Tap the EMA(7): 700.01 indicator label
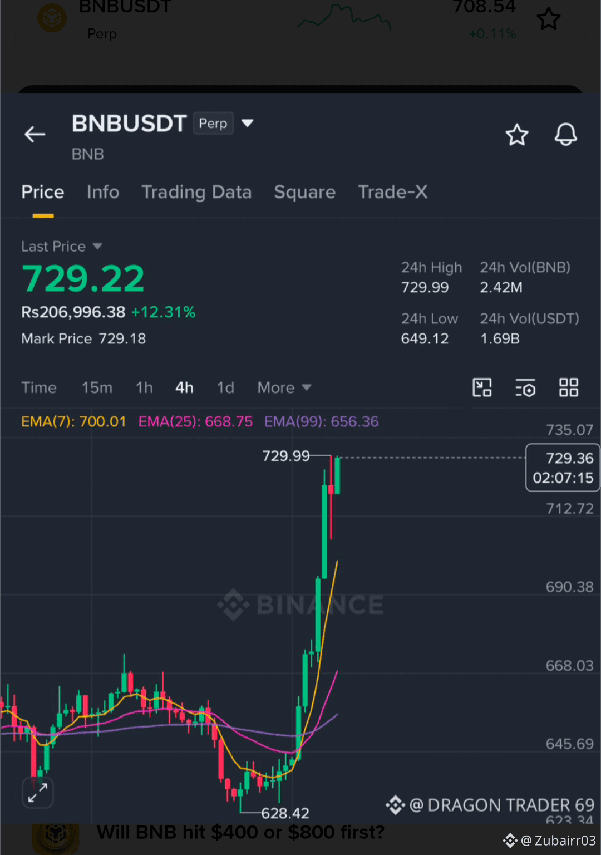 click(73, 421)
